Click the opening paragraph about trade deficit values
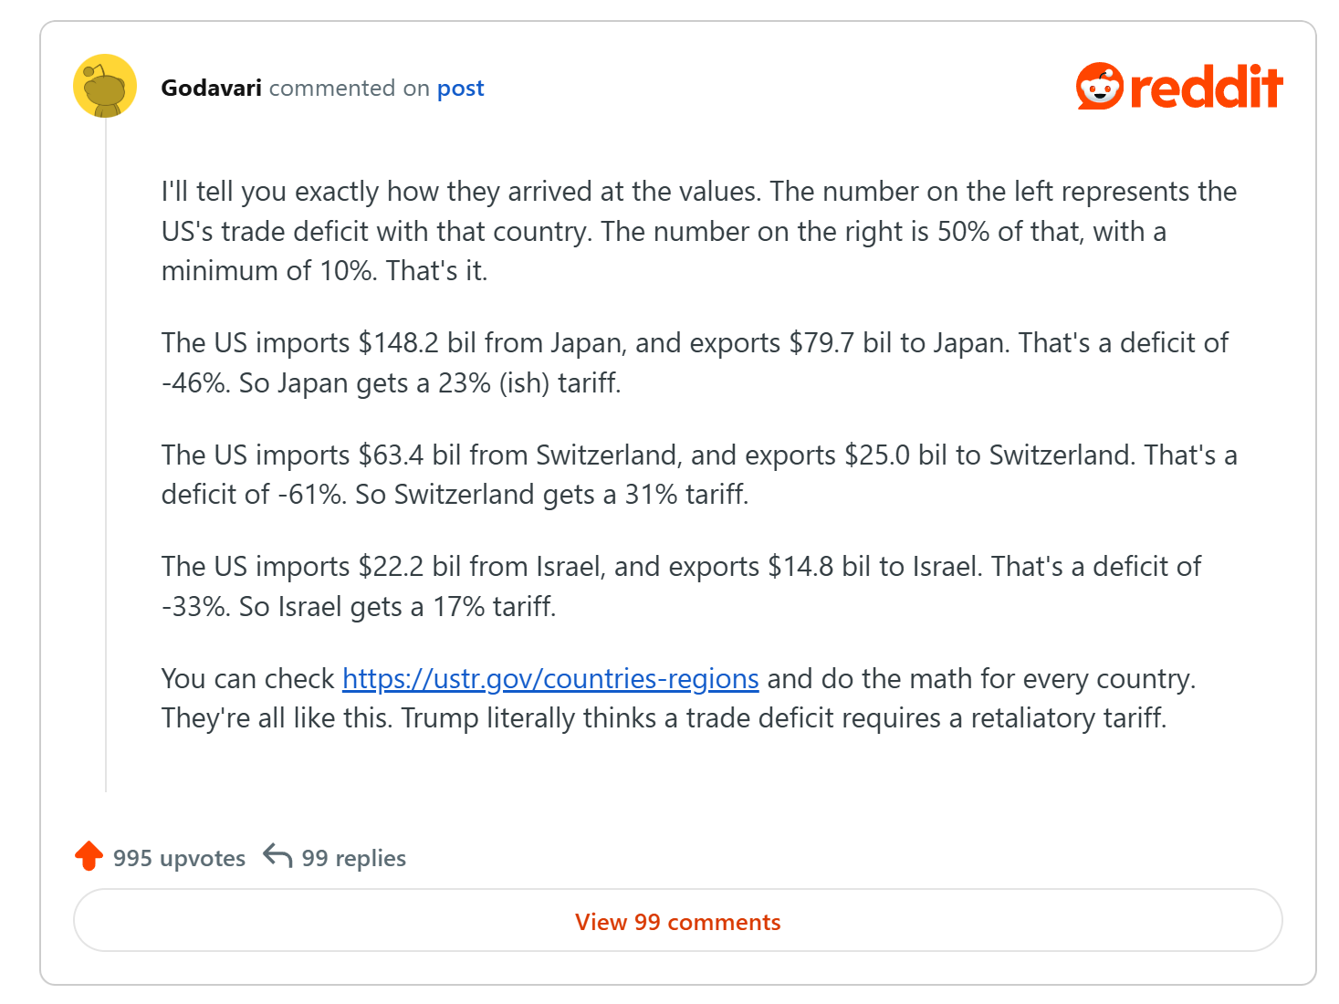The width and height of the screenshot is (1339, 1004). 699,231
